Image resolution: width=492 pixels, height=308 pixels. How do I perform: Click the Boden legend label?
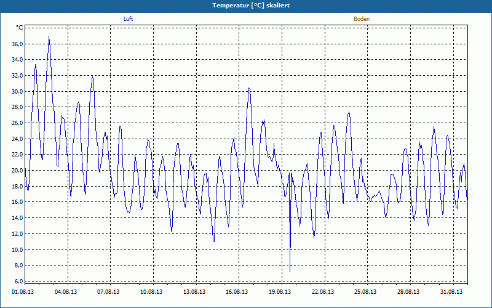tap(362, 19)
